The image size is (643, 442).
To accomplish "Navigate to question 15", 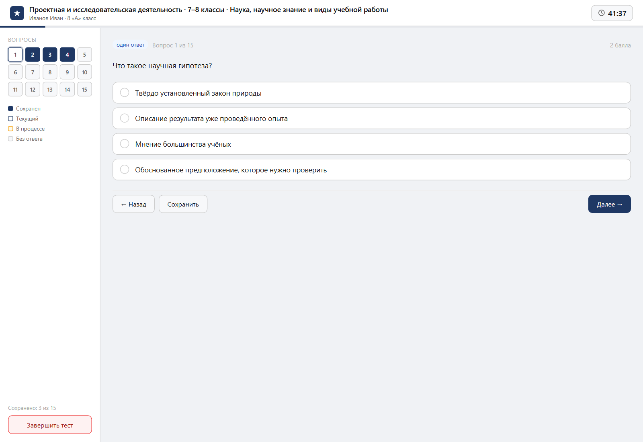I will point(84,90).
